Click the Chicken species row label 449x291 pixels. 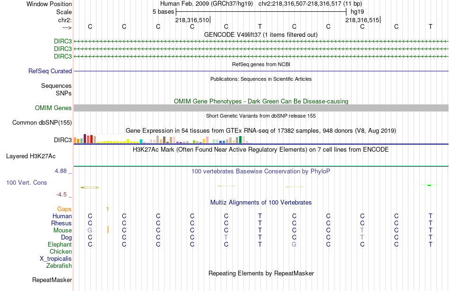pos(60,251)
